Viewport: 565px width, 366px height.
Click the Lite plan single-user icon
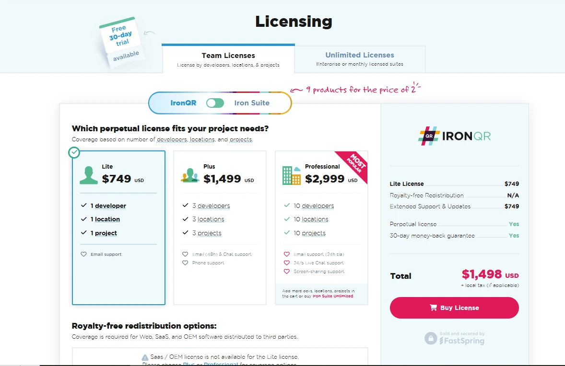pyautogui.click(x=89, y=175)
